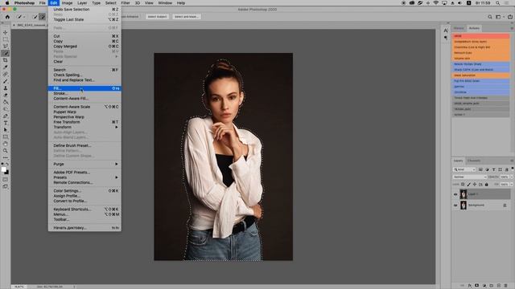The height and width of the screenshot is (289, 515).
Task: Open the Apple menu
Action: (x=7, y=3)
